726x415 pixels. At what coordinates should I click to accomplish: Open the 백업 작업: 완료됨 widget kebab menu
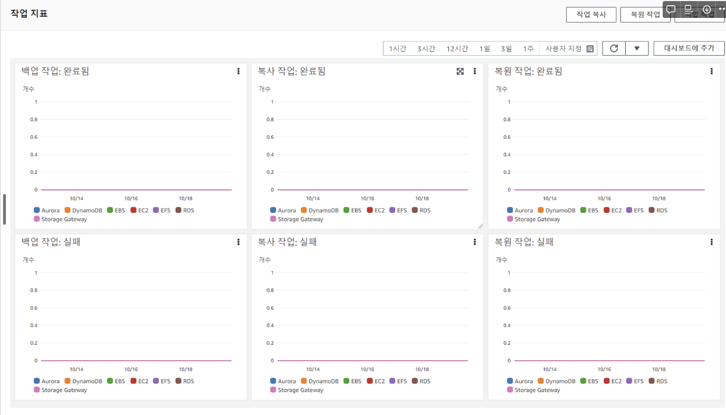pyautogui.click(x=238, y=71)
